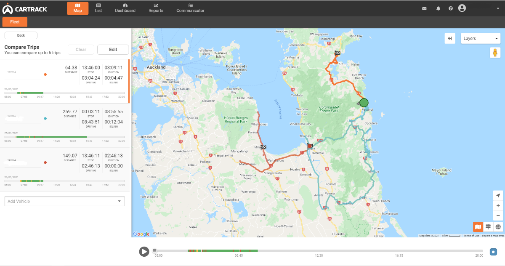Click the help question mark icon
The height and width of the screenshot is (266, 505).
450,8
